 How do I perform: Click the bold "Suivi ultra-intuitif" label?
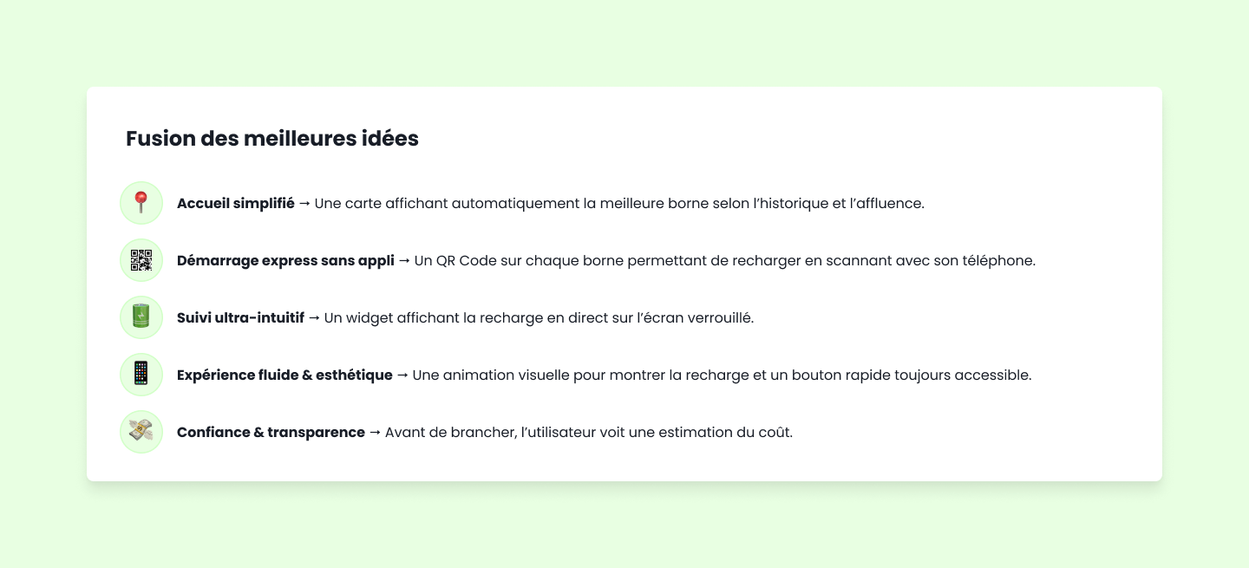tap(240, 318)
